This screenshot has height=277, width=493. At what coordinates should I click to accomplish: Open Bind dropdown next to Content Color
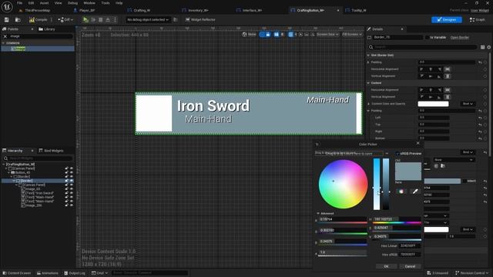click(x=468, y=104)
